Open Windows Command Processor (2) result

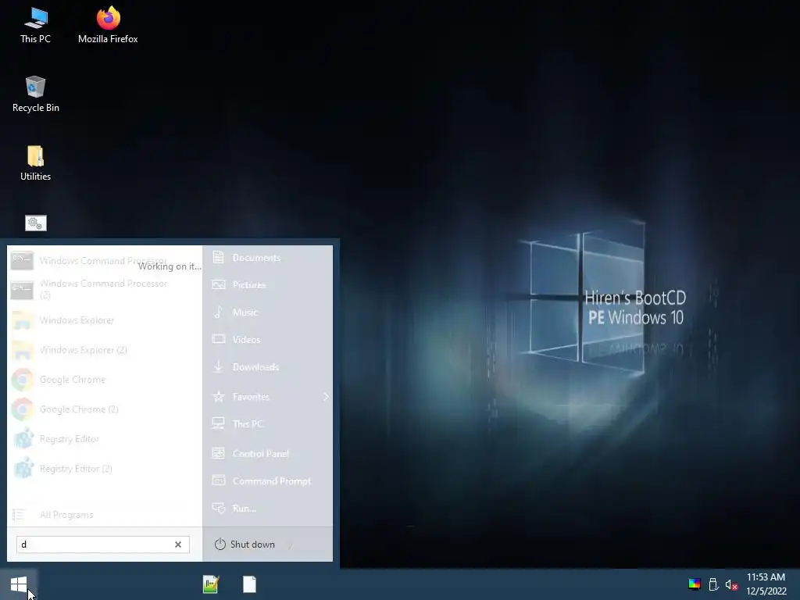[x=105, y=289]
